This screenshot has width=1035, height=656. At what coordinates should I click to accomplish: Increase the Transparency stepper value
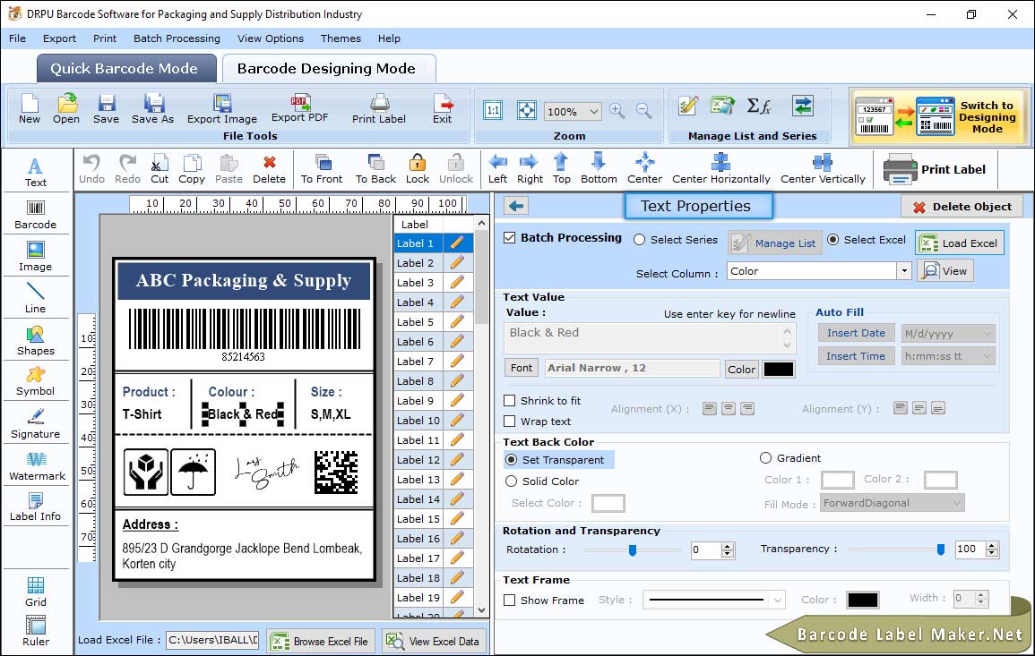coord(991,545)
